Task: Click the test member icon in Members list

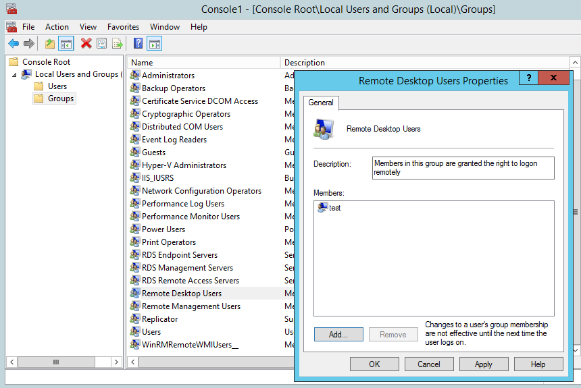Action: [x=323, y=207]
